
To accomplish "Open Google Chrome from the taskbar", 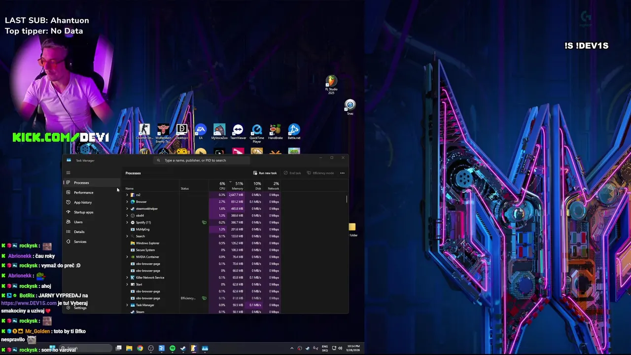I will pos(140,349).
